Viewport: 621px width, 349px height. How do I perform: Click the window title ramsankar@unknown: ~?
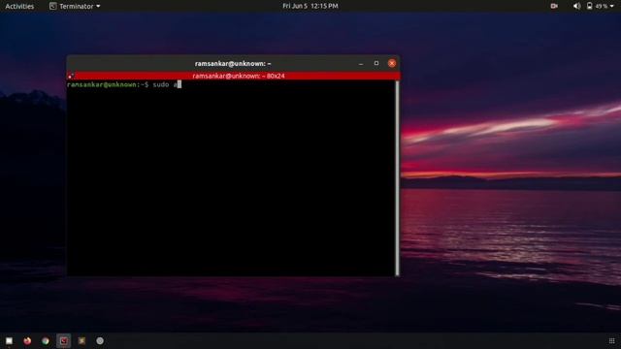(x=233, y=63)
